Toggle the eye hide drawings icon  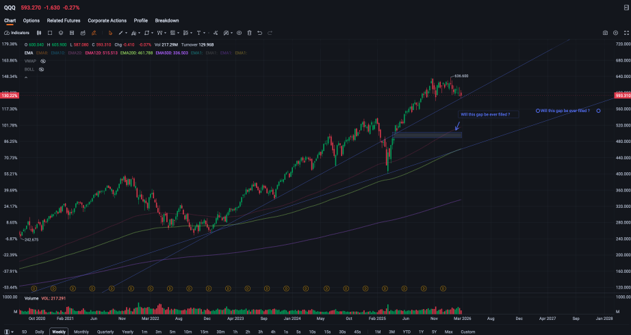(x=239, y=33)
